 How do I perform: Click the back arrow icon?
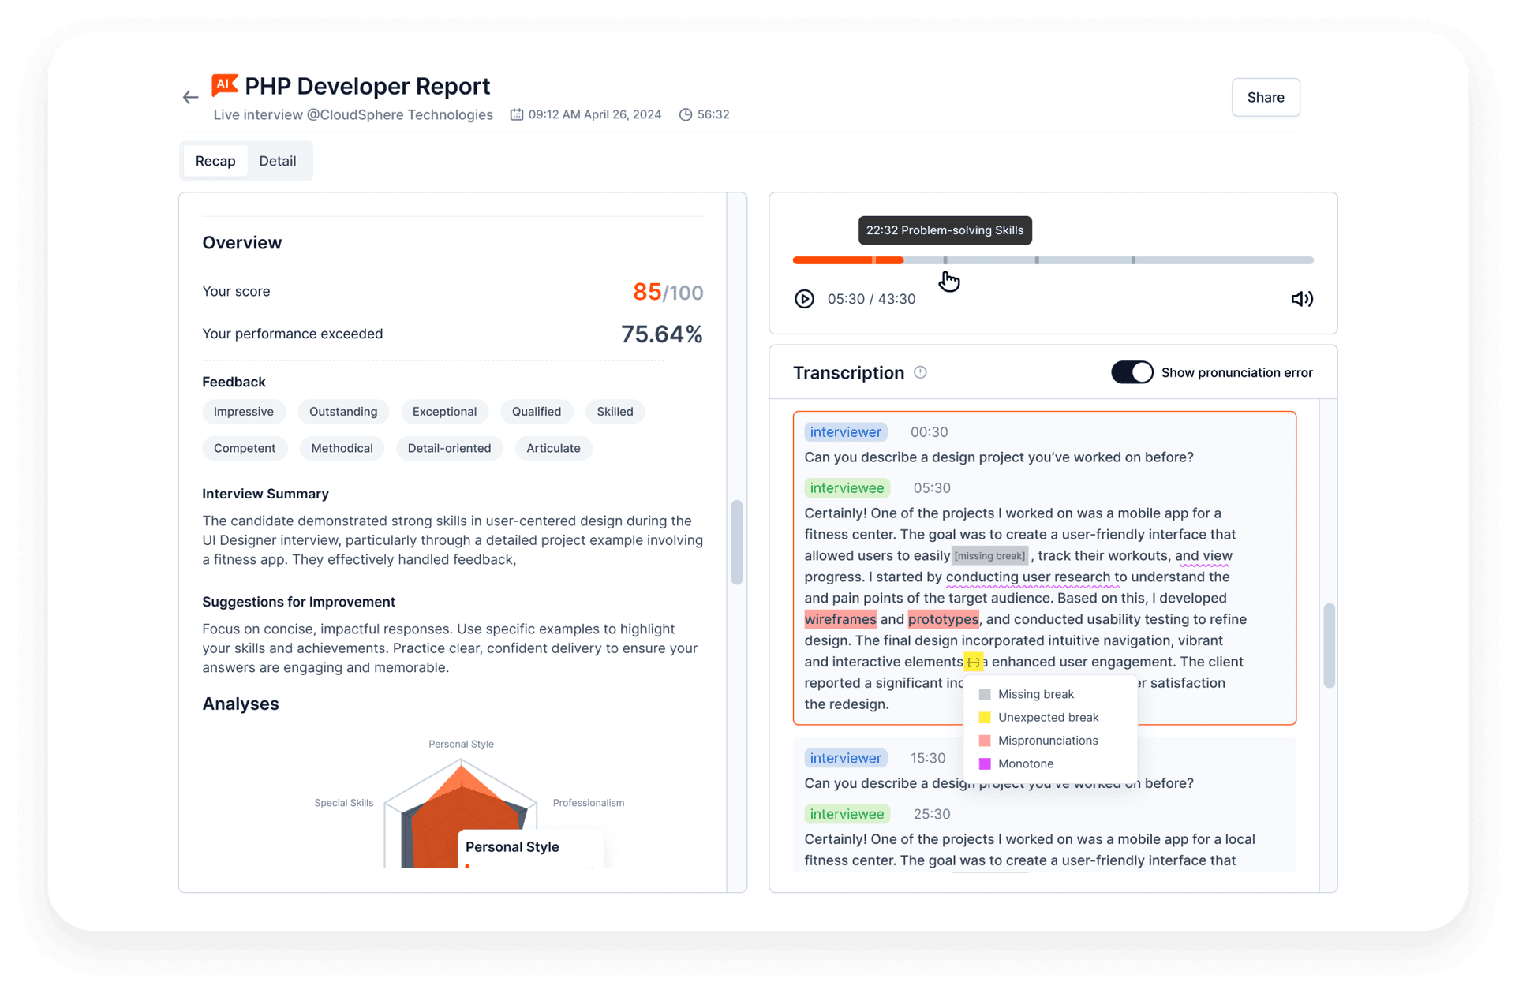click(190, 97)
